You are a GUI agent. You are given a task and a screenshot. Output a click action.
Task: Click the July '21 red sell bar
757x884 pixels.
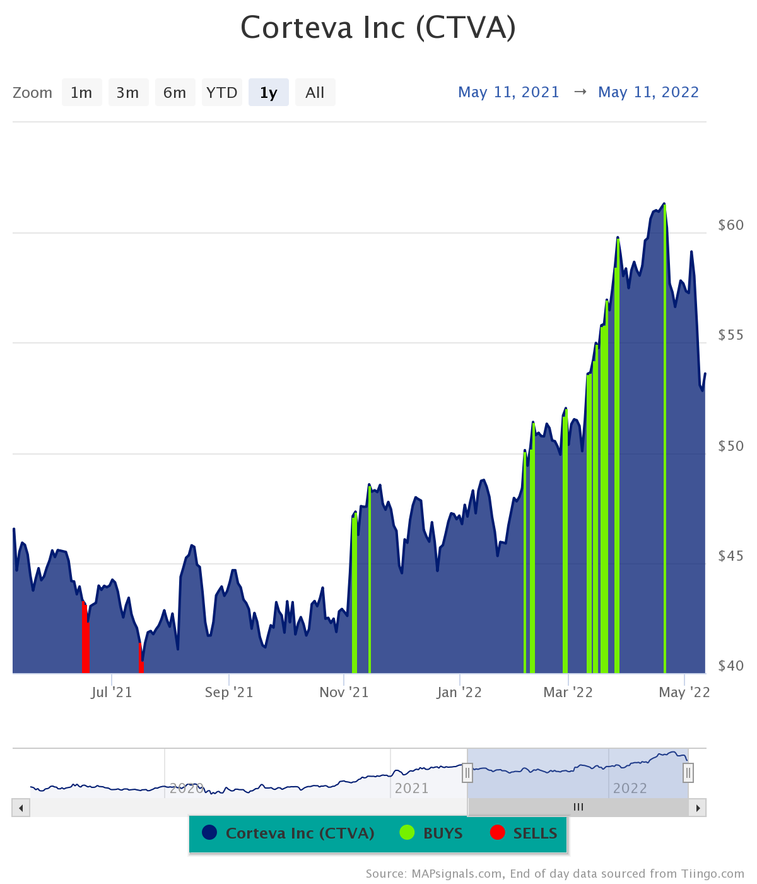coord(141,658)
